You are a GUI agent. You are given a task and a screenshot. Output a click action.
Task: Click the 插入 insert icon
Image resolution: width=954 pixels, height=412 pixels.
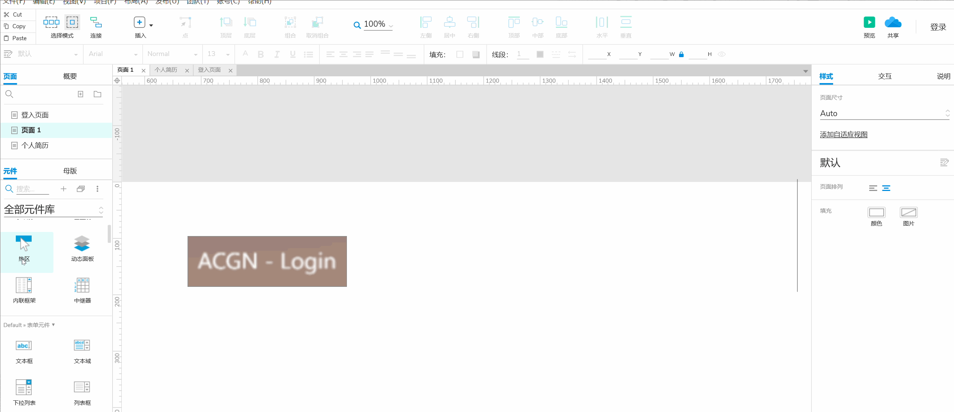(x=139, y=22)
